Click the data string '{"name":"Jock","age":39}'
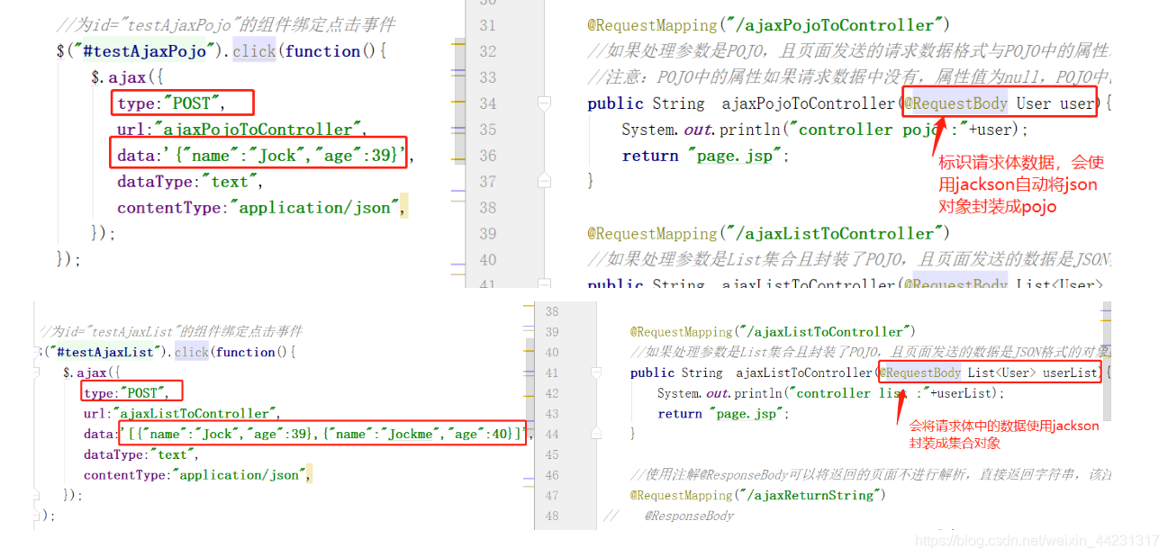Image resolution: width=1168 pixels, height=557 pixels. click(x=283, y=156)
